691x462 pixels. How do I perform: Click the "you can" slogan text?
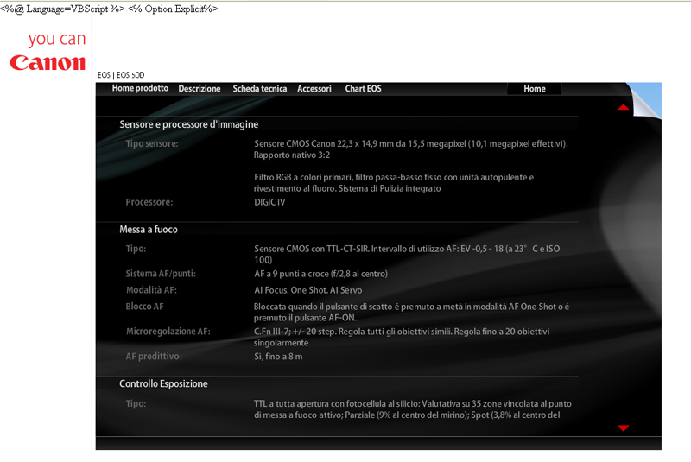(x=57, y=39)
